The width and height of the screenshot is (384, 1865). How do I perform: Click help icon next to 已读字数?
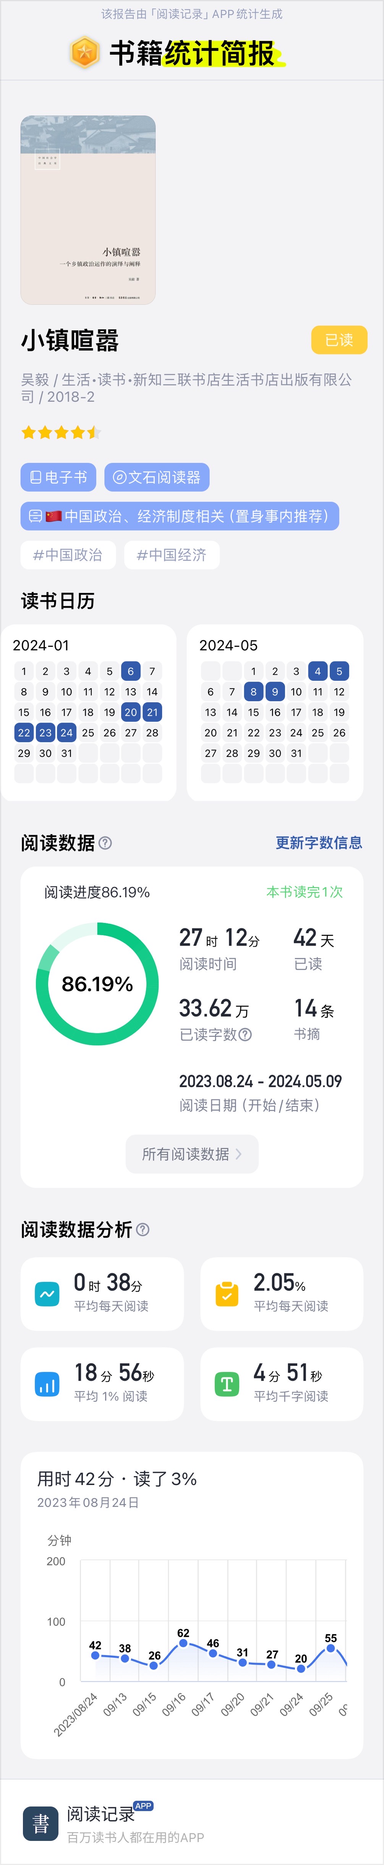point(245,1035)
